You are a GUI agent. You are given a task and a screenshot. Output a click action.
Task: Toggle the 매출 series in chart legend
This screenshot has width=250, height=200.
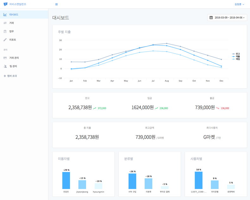[x=236, y=56]
